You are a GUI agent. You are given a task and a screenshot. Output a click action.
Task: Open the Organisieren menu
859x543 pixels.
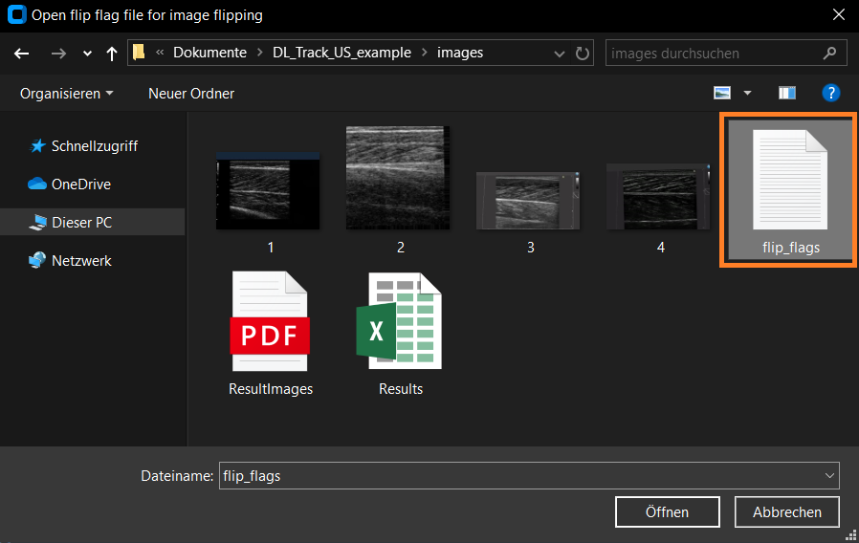pos(66,93)
